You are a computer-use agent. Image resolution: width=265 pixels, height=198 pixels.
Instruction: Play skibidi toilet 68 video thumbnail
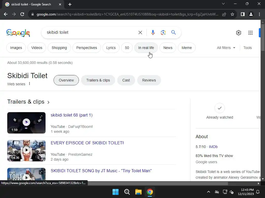[x=26, y=123]
